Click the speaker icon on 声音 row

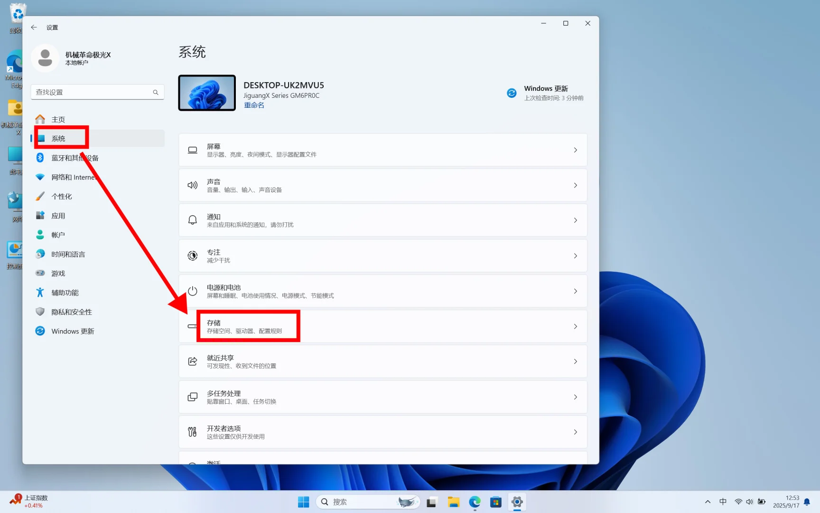[x=192, y=185]
